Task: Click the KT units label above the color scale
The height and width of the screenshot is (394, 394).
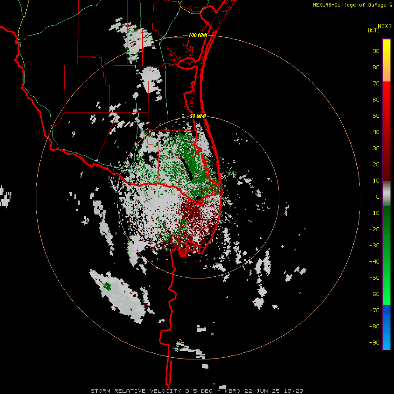Action: (373, 30)
